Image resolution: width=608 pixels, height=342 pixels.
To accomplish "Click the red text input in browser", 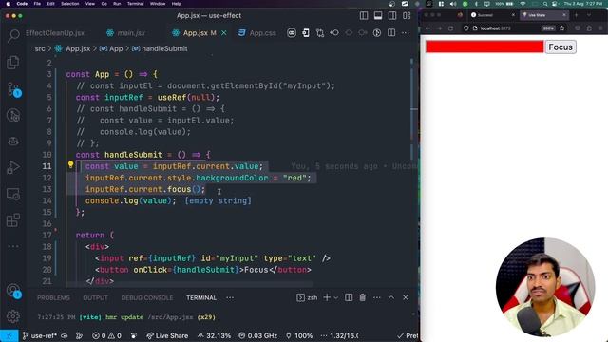I will (484, 47).
